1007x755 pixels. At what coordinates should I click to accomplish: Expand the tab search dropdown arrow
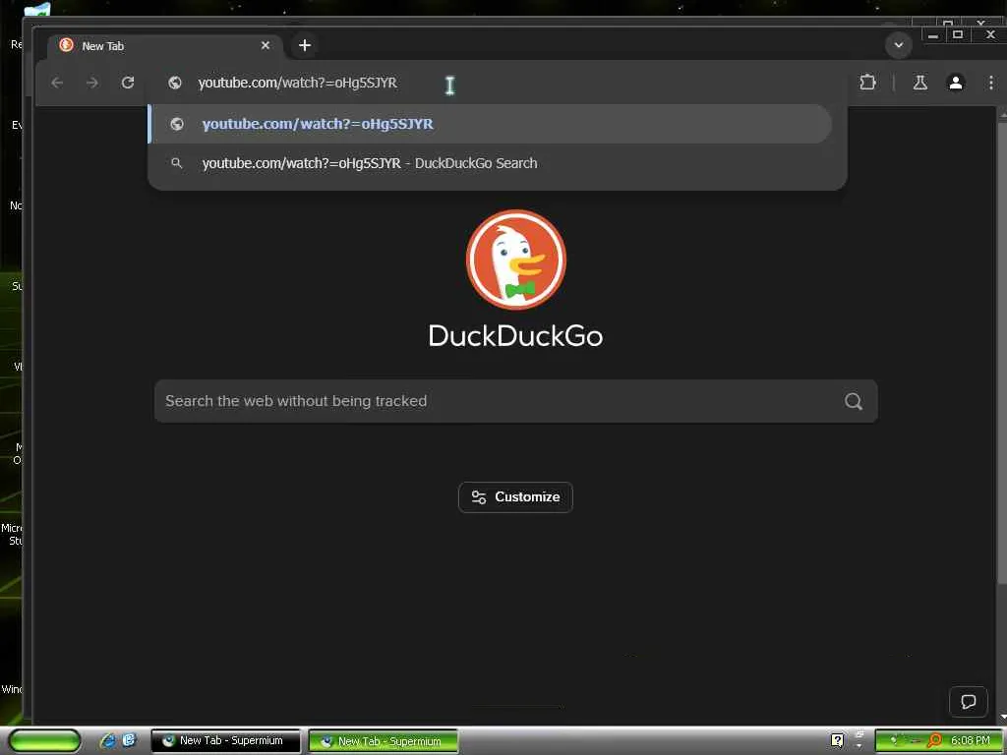point(899,45)
